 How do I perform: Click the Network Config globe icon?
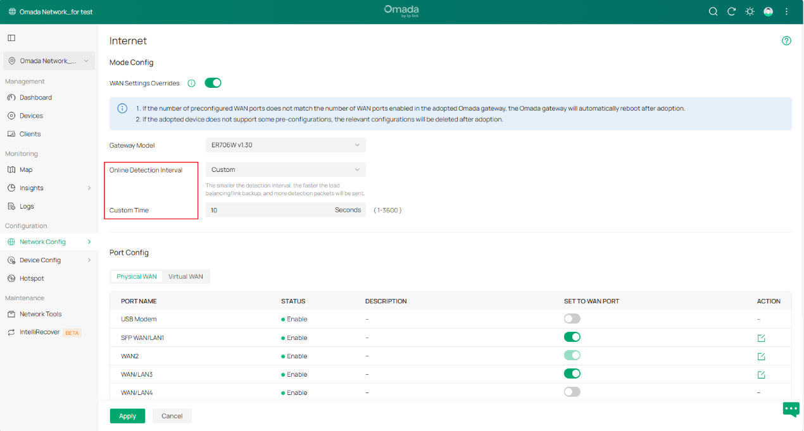pyautogui.click(x=11, y=241)
